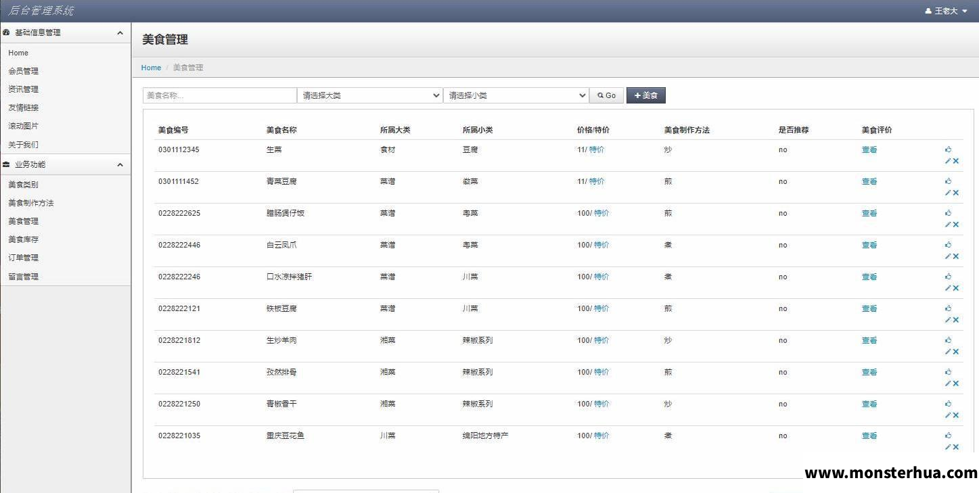The image size is (979, 493).
Task: Edit 口水凉拌猪肝 with pencil icon
Action: click(948, 288)
